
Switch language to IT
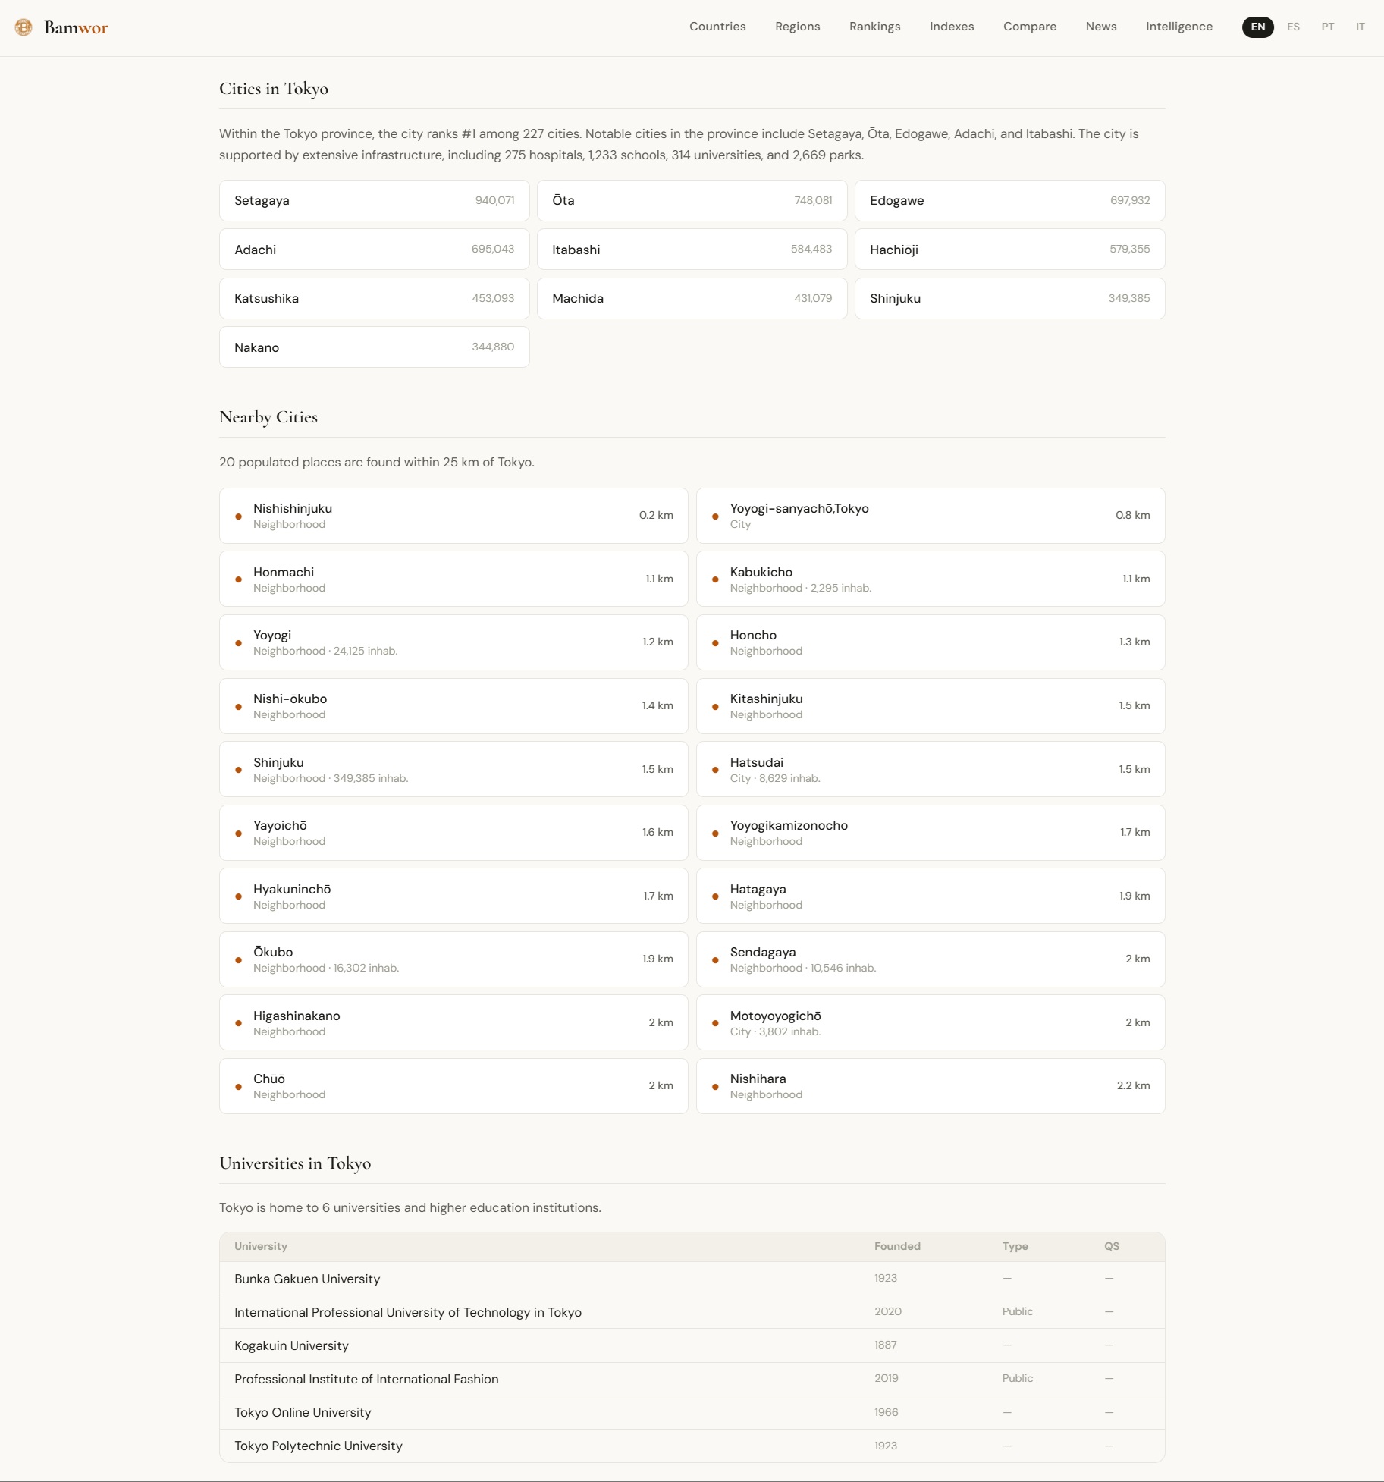point(1359,27)
